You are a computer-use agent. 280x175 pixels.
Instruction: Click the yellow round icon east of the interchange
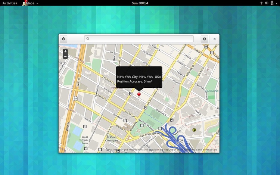pyautogui.click(x=194, y=130)
